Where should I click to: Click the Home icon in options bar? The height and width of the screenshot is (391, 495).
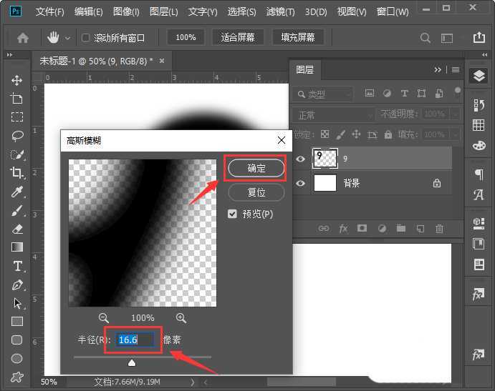[23, 38]
